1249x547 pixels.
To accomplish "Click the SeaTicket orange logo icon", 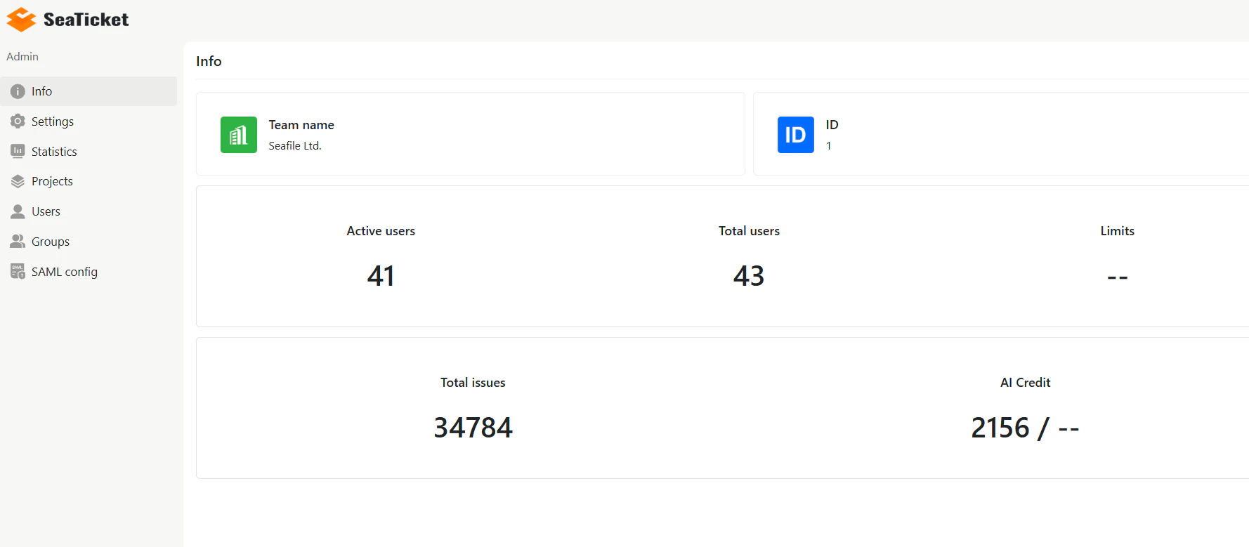I will point(21,20).
